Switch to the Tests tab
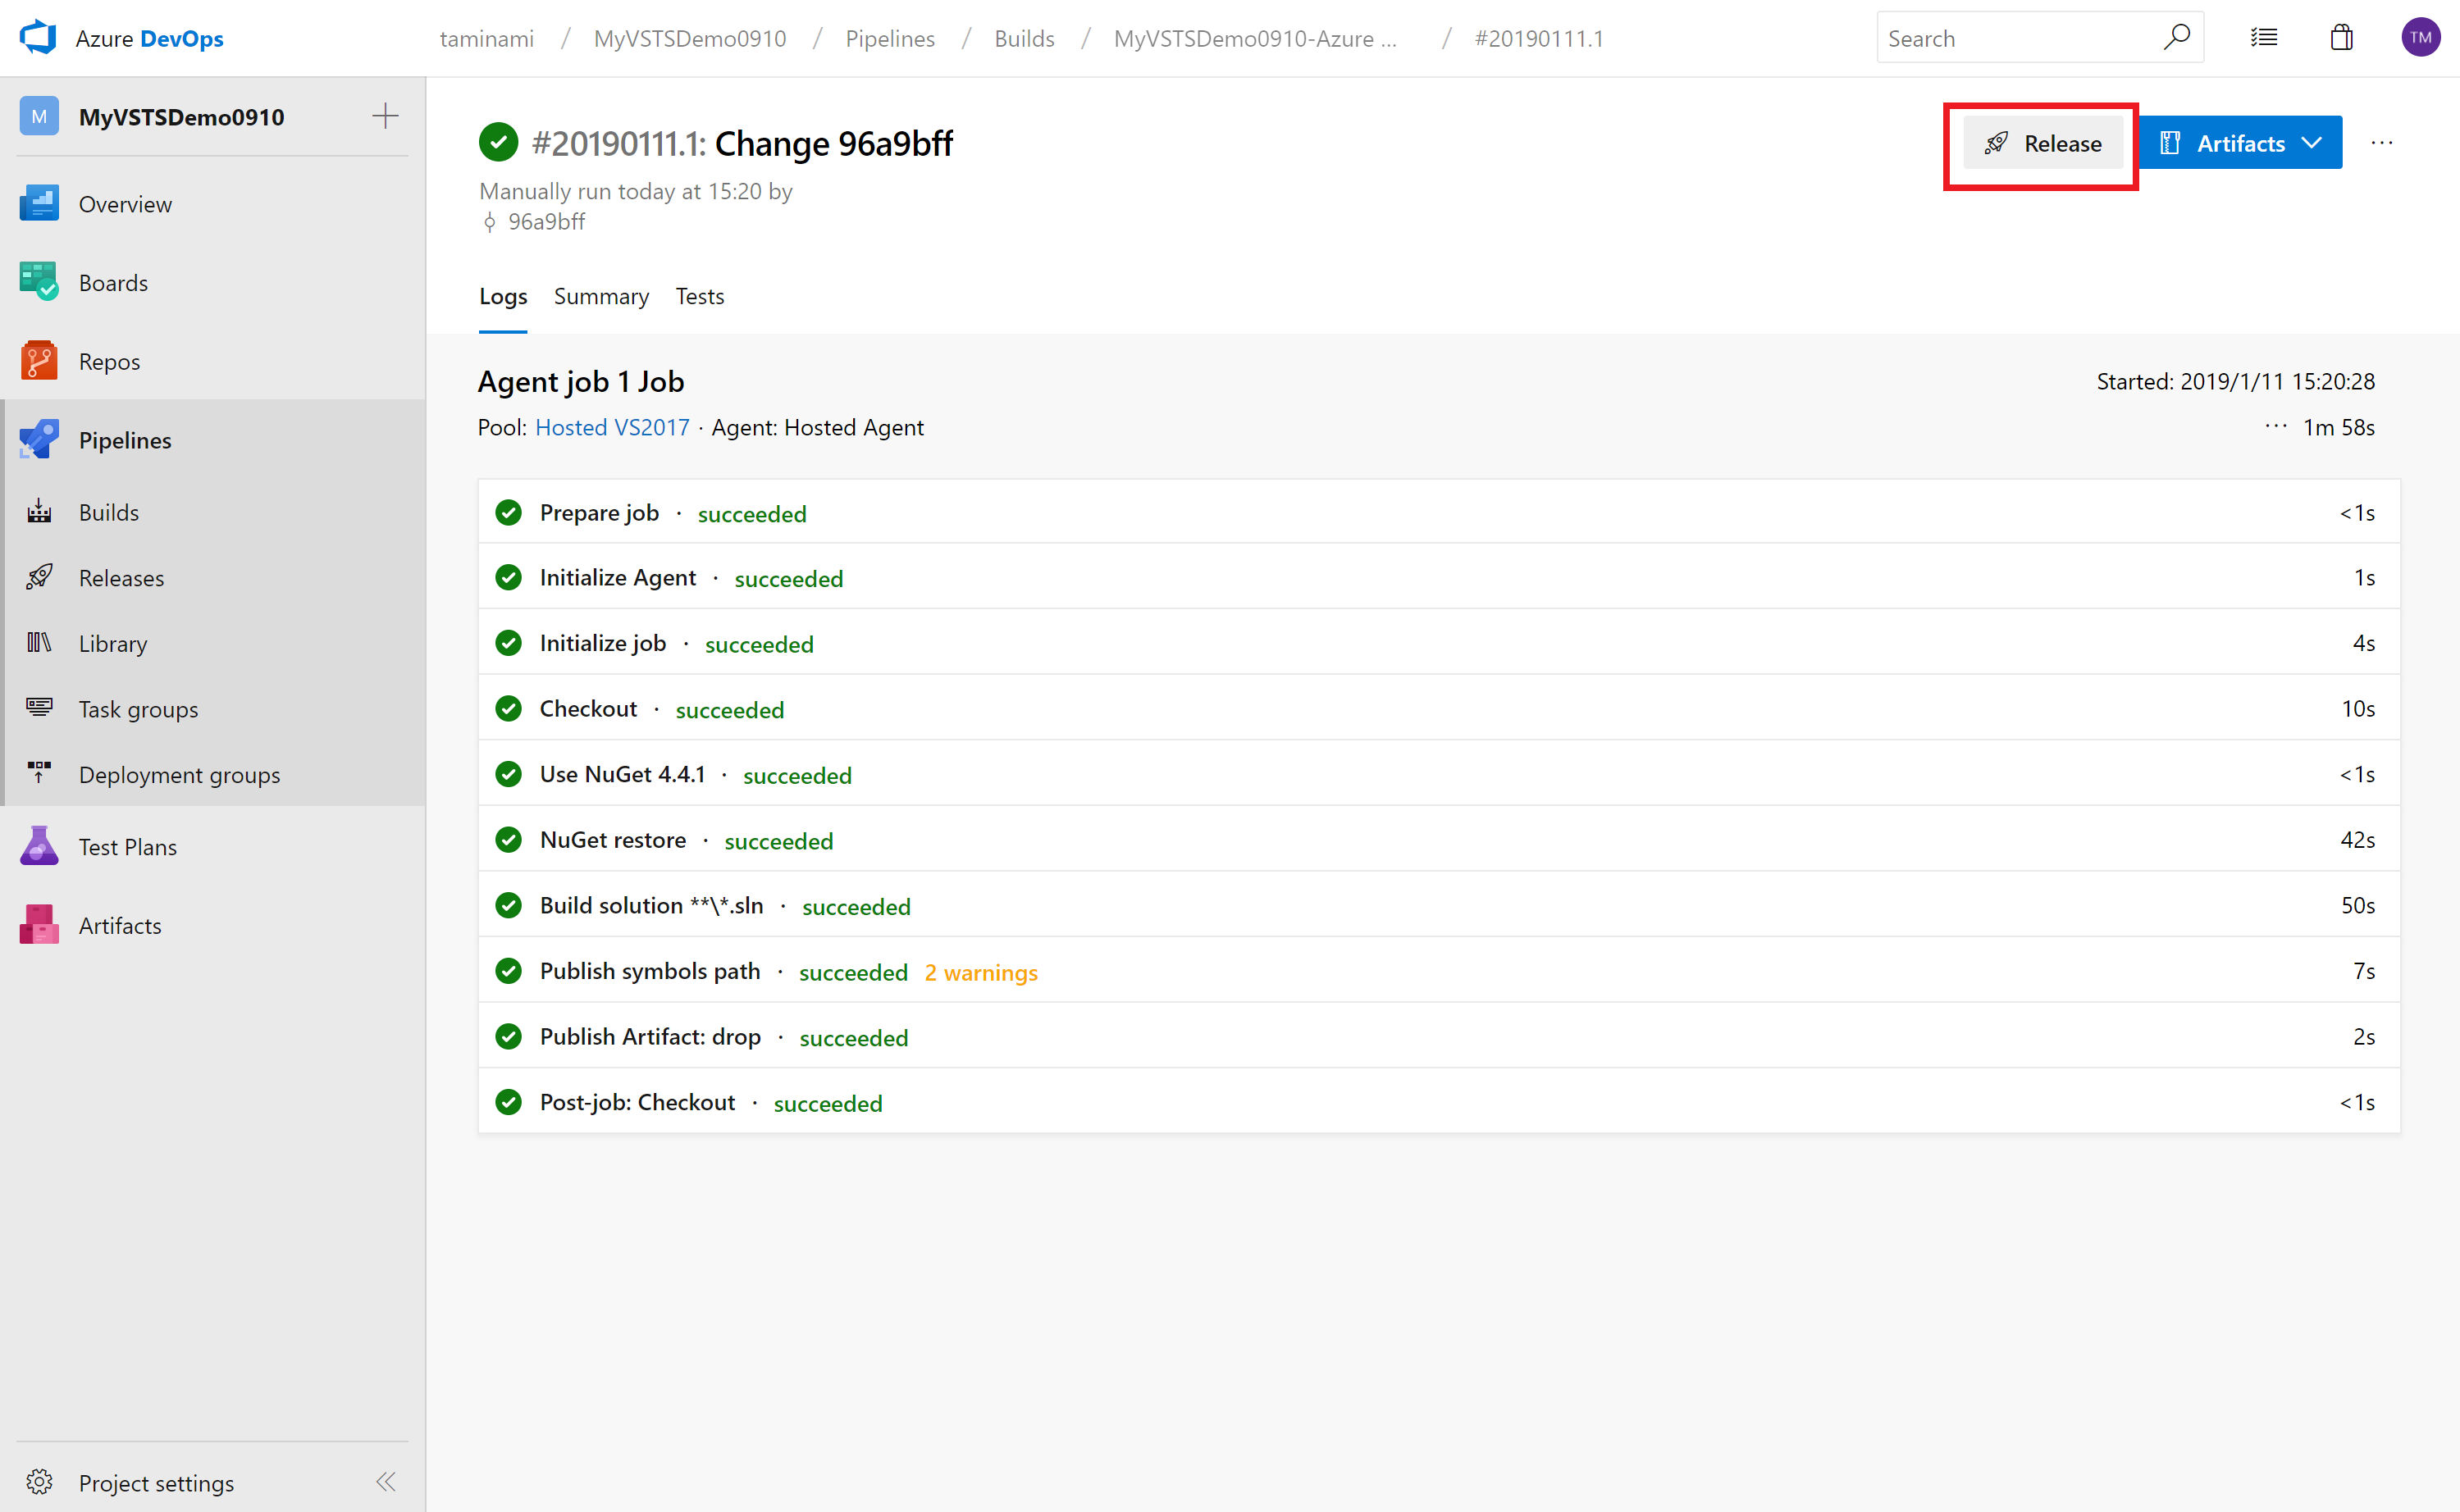 pyautogui.click(x=700, y=296)
